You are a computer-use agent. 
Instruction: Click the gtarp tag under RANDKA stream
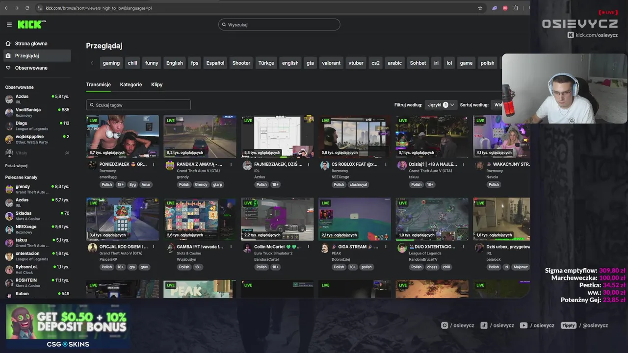(x=217, y=185)
